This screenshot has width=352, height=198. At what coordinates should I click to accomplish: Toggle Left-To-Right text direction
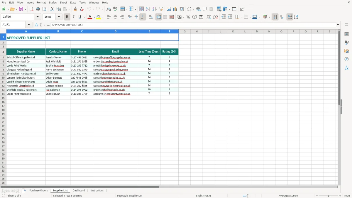click(275, 17)
